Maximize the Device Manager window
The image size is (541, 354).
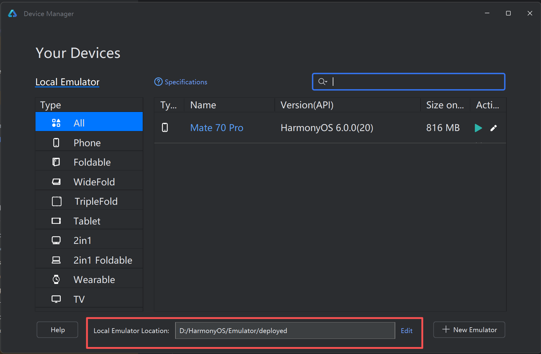508,13
